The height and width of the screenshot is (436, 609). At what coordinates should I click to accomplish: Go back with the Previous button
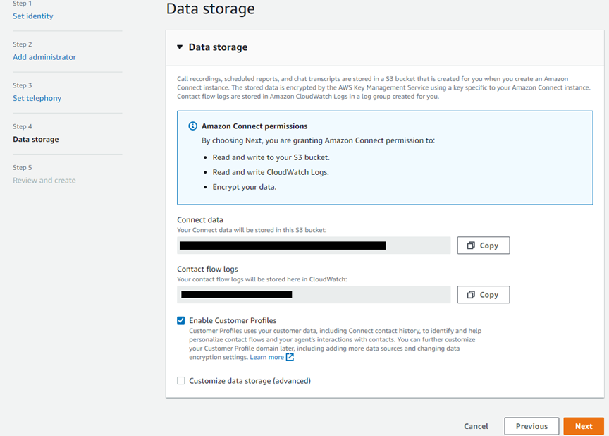click(x=531, y=426)
